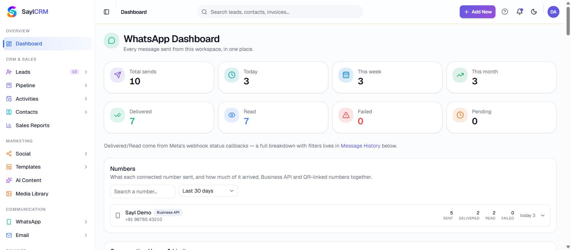Click the Failed warning triangle icon
The width and height of the screenshot is (571, 250).
click(x=346, y=115)
